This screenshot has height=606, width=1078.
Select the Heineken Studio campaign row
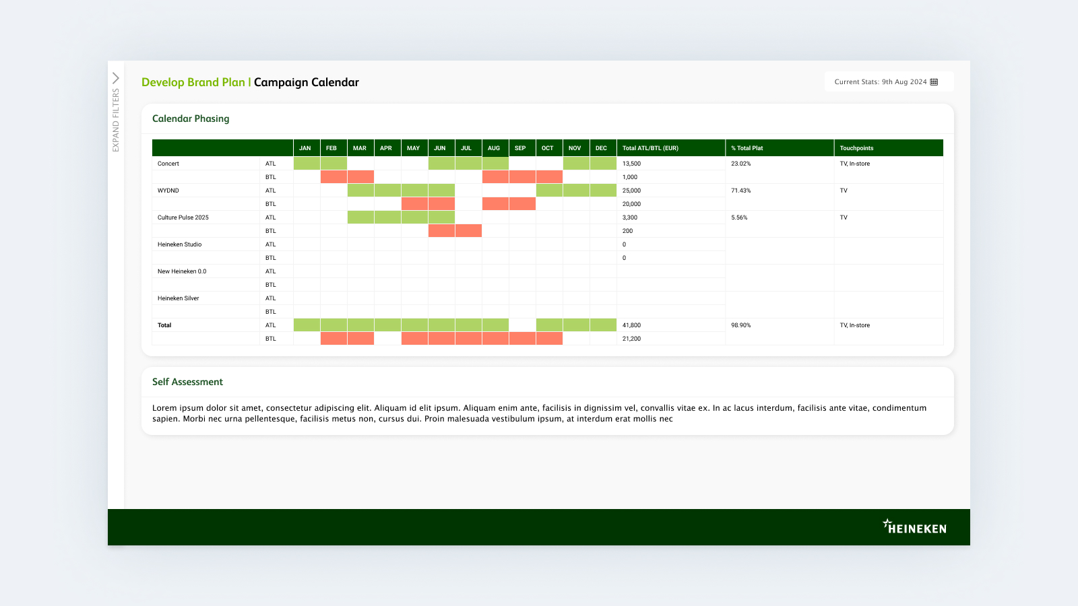coord(179,244)
